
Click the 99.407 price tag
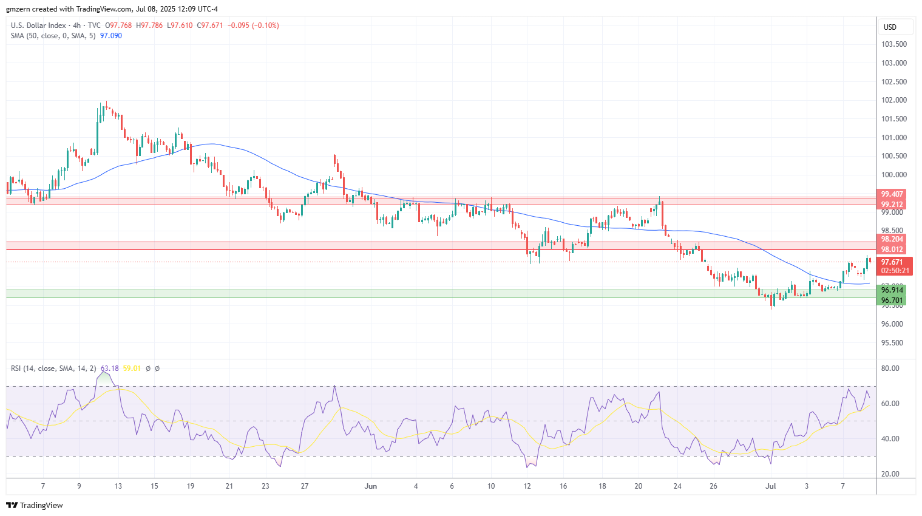coord(892,194)
